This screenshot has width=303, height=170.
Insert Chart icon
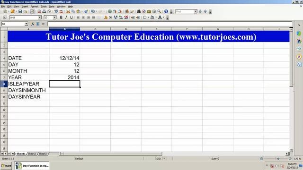[x=127, y=11]
